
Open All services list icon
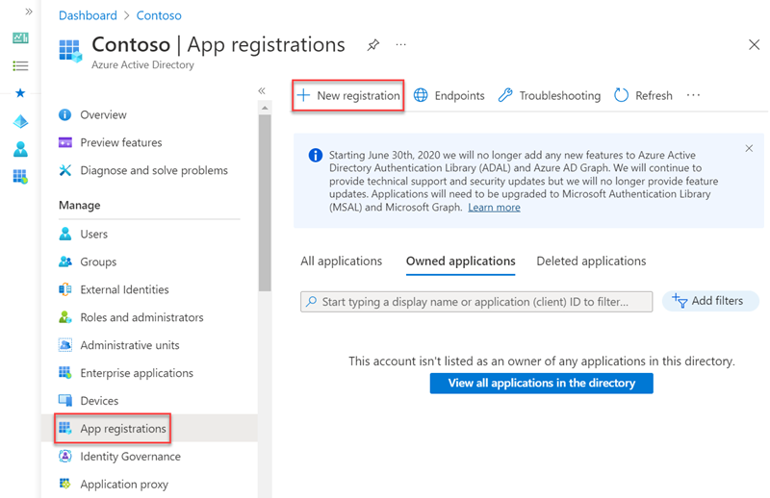point(20,65)
